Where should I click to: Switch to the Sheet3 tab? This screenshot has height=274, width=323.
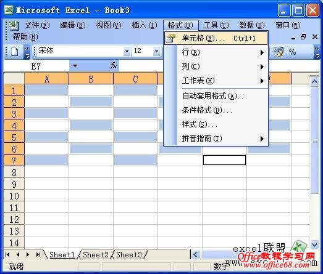click(x=129, y=255)
